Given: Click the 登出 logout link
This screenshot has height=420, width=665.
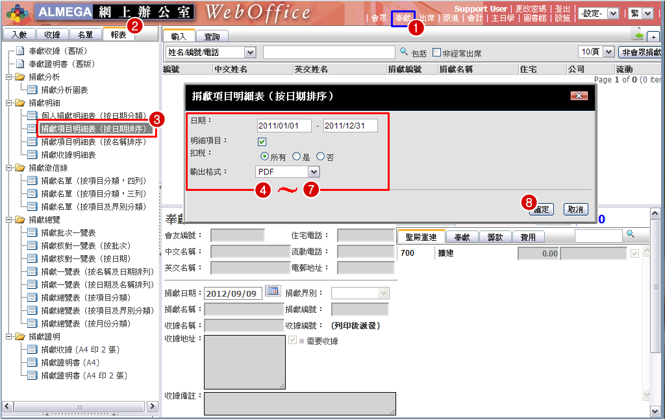Looking at the screenshot, I should (x=562, y=8).
